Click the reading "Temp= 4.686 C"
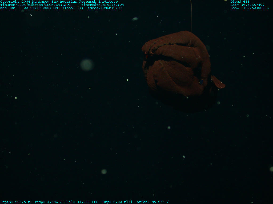This screenshot has height=204, width=273. (x=48, y=202)
